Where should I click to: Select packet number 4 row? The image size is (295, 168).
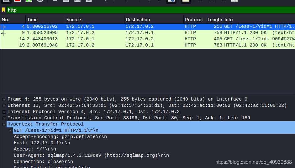coord(147,27)
